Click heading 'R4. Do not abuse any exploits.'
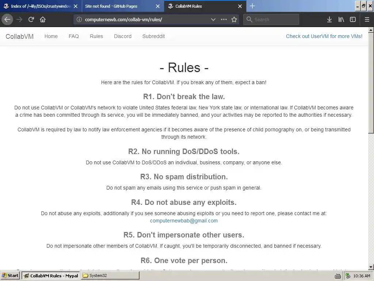The height and width of the screenshot is (281, 374). click(184, 202)
